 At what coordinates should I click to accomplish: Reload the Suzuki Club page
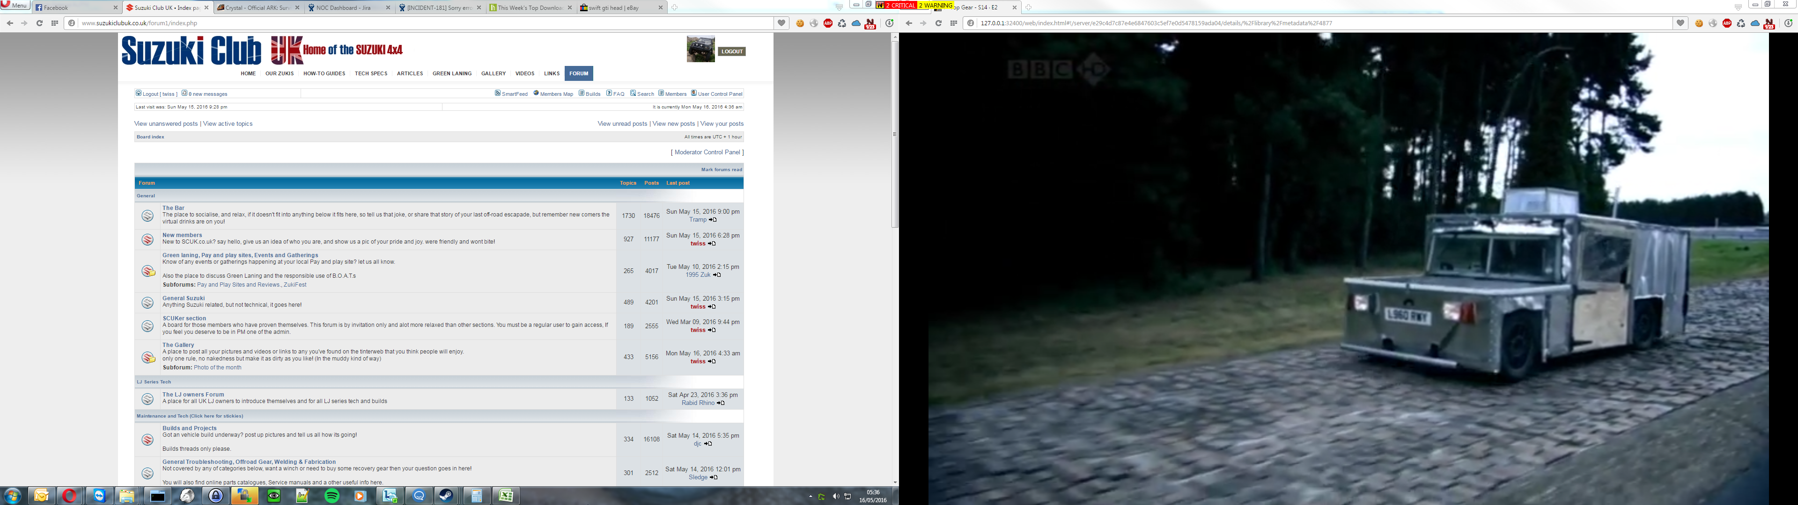(x=39, y=23)
